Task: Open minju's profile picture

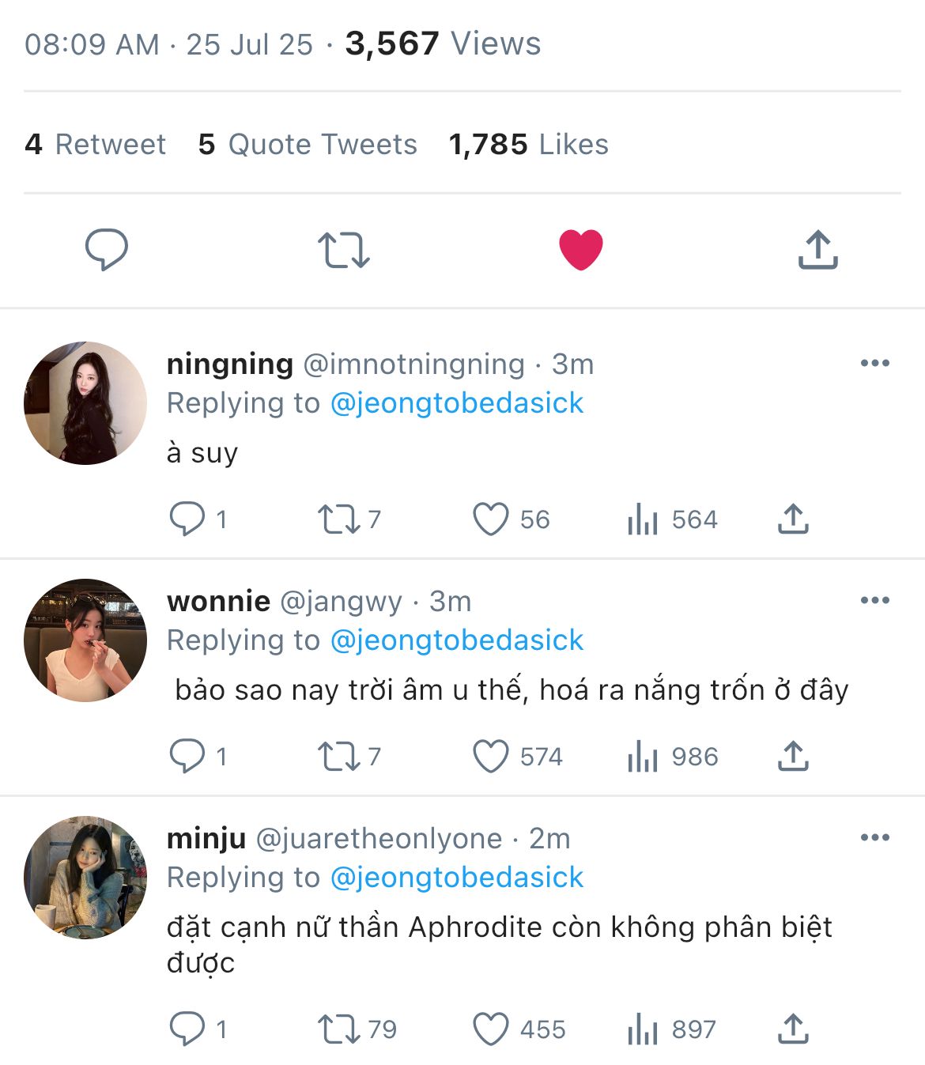Action: (85, 878)
